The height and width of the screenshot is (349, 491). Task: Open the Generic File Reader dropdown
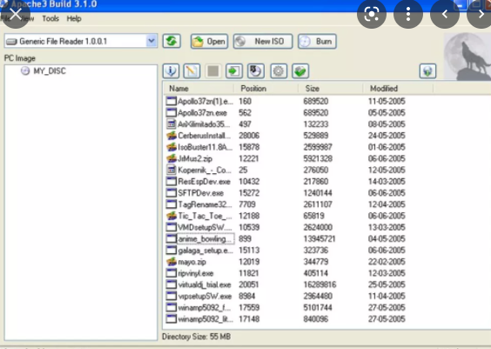coord(151,41)
